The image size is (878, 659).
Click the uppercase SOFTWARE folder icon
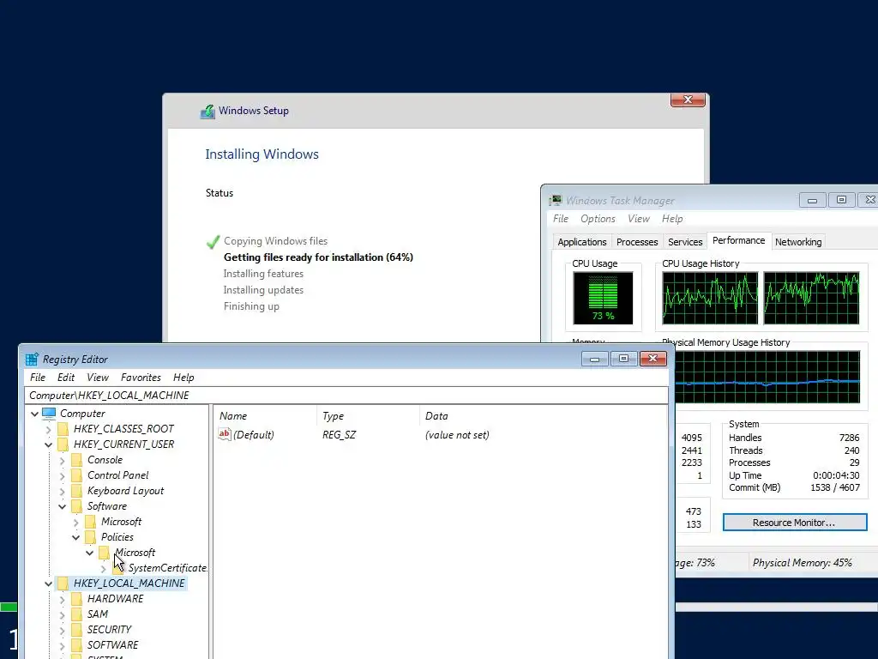76,645
